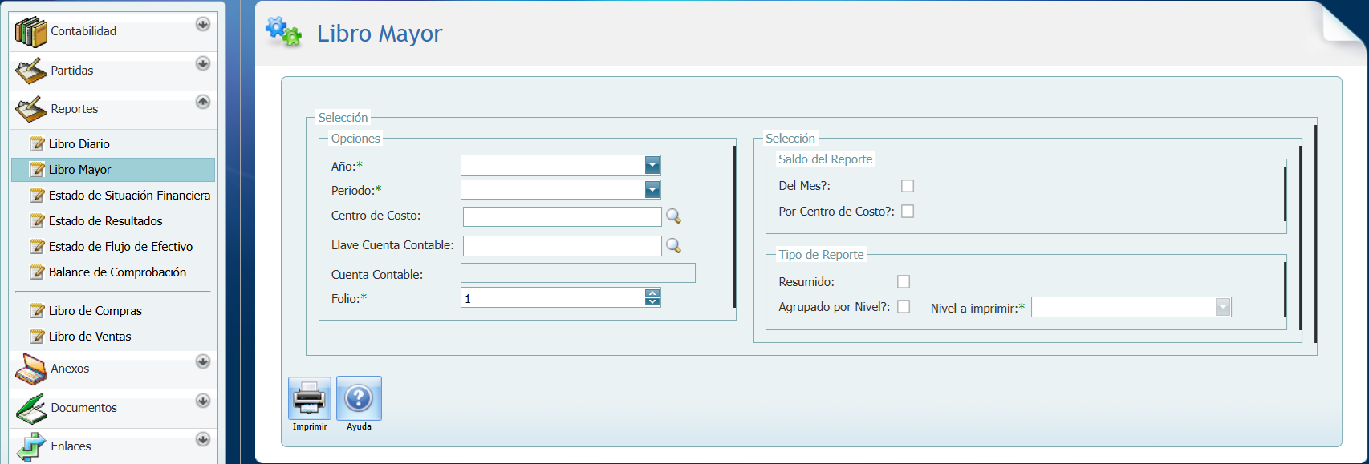Image resolution: width=1369 pixels, height=464 pixels.
Task: Check the Por Centro de Costo? box
Action: point(908,212)
